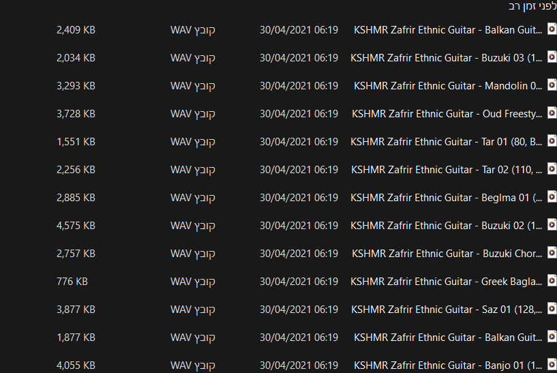The image size is (557, 373).
Task: Select the Oud Freestyle file icon
Action: click(x=552, y=113)
